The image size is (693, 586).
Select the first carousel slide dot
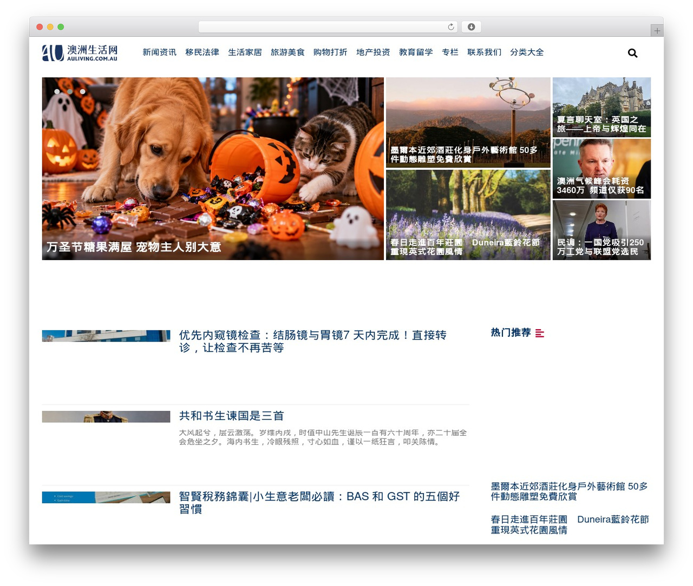coord(57,91)
